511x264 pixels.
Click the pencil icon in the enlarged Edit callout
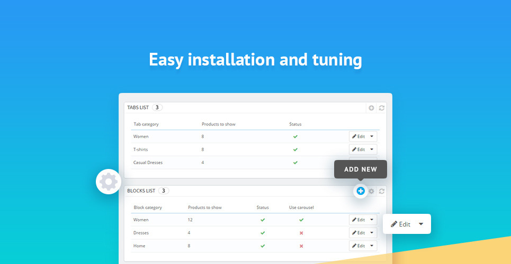[394, 224]
